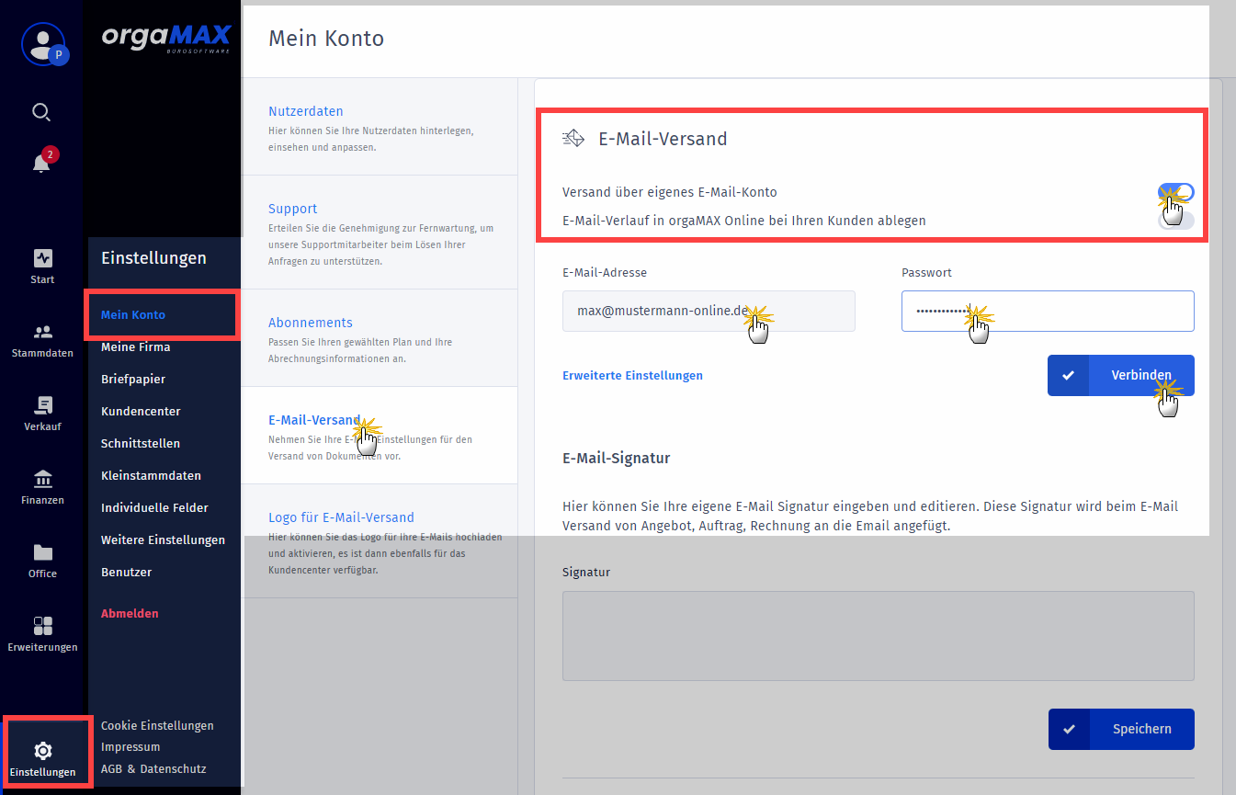The height and width of the screenshot is (795, 1236).
Task: Click the Speichern button
Action: (x=1121, y=729)
